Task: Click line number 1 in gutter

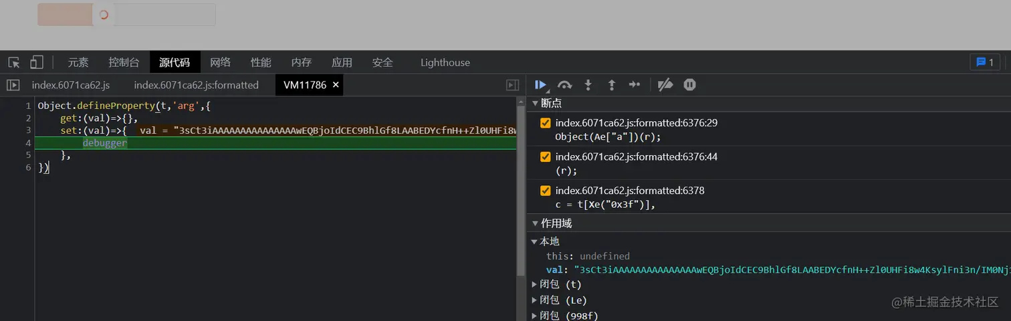Action: click(x=28, y=106)
